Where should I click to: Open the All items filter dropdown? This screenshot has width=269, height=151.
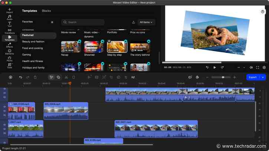146,22
